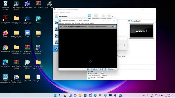Show hidden tray icons chevron
Screen dimensions: 175x98
144,95
